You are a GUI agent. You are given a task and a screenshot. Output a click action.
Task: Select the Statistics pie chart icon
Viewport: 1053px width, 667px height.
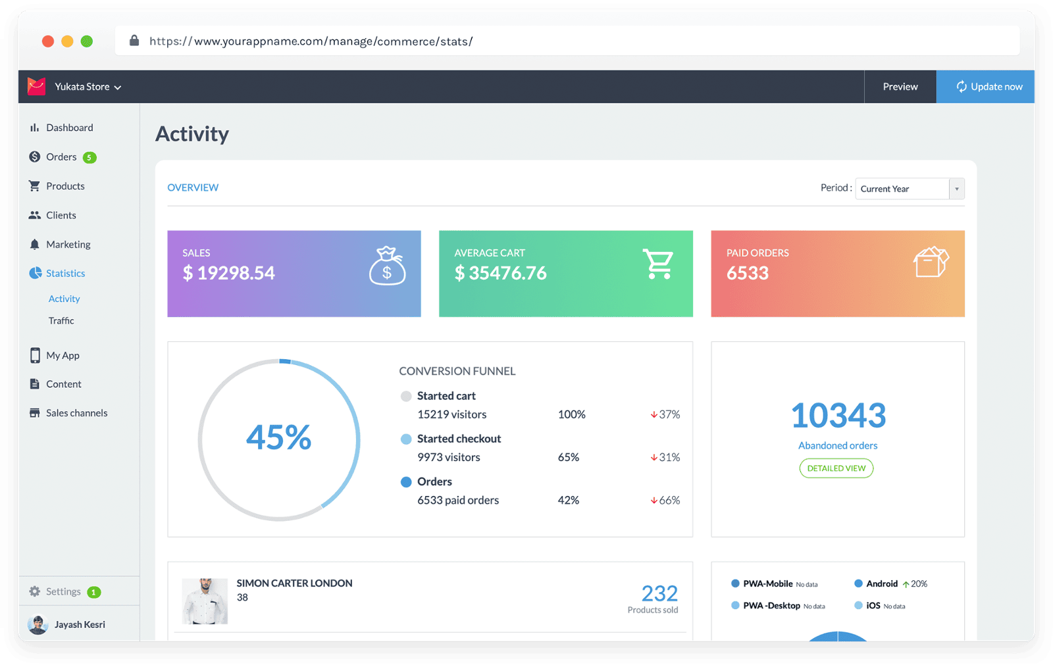[x=34, y=273]
